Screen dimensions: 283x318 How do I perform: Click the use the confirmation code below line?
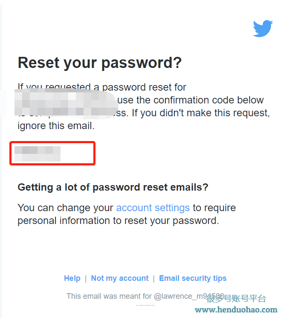(x=191, y=100)
